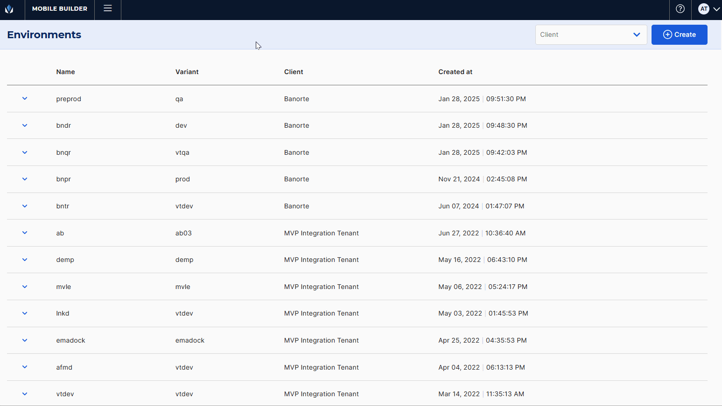
Task: Open the help question mark icon
Action: (680, 9)
